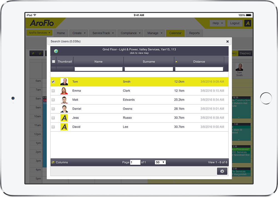Image resolution: width=278 pixels, height=197 pixels.
Task: Click the Columns icon in the footer
Action: click(53, 162)
